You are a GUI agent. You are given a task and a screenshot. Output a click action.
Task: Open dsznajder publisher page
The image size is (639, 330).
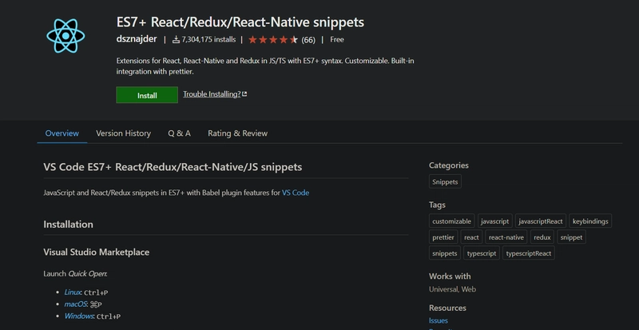pyautogui.click(x=137, y=39)
